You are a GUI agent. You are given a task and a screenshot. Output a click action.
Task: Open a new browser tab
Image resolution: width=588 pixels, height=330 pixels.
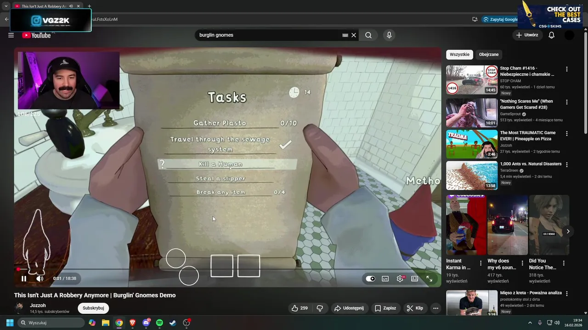tap(89, 6)
